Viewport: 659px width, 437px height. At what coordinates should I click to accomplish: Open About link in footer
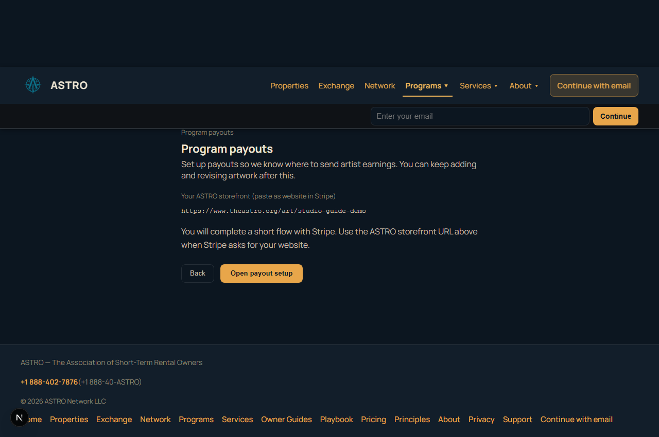(449, 420)
